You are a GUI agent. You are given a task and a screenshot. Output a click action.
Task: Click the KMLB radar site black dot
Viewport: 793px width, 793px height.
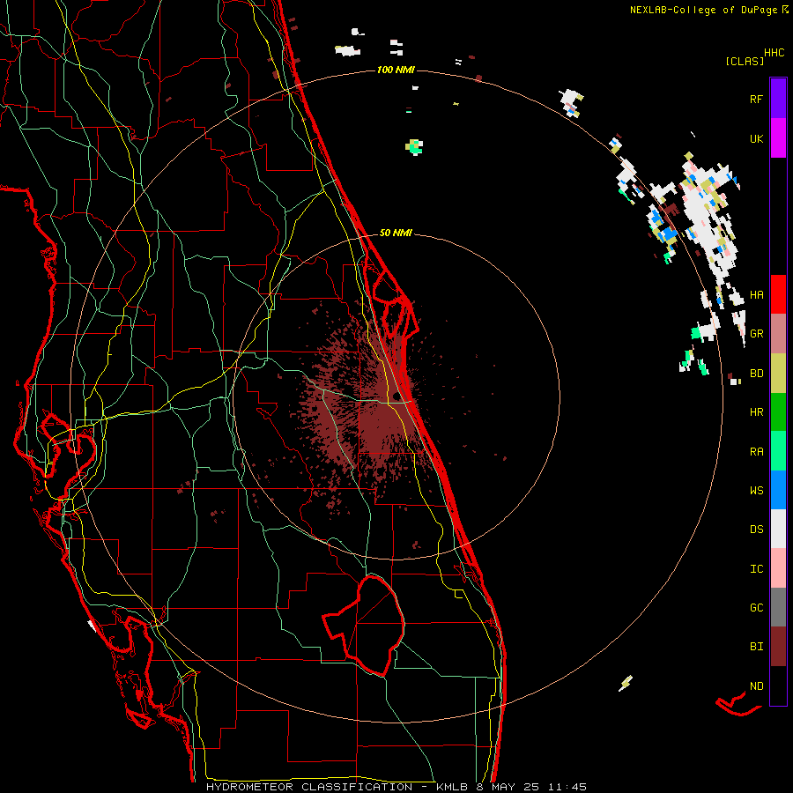pyautogui.click(x=396, y=396)
